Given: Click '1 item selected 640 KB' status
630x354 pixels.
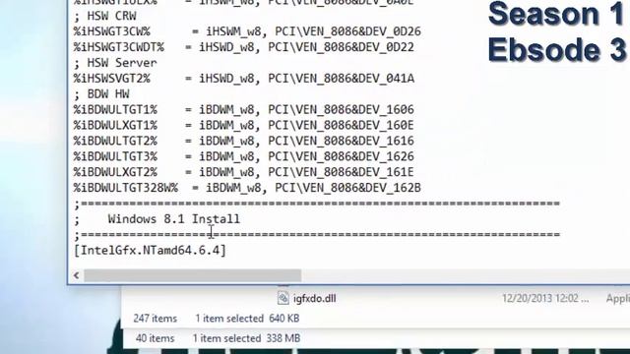Looking at the screenshot, I should pyautogui.click(x=247, y=319).
